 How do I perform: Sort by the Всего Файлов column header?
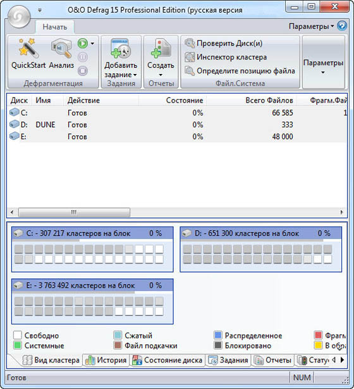(252, 101)
